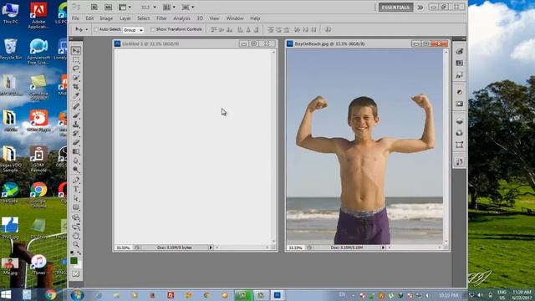Viewport: 535px width, 301px height.
Task: Open the Swatches panel icon in dock
Action: click(459, 64)
